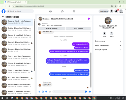The width and height of the screenshot is (126, 100).
Task: Send a thumbs up like
Action: click(x=90, y=92)
